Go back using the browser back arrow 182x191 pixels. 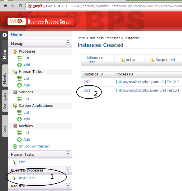pyautogui.click(x=5, y=6)
